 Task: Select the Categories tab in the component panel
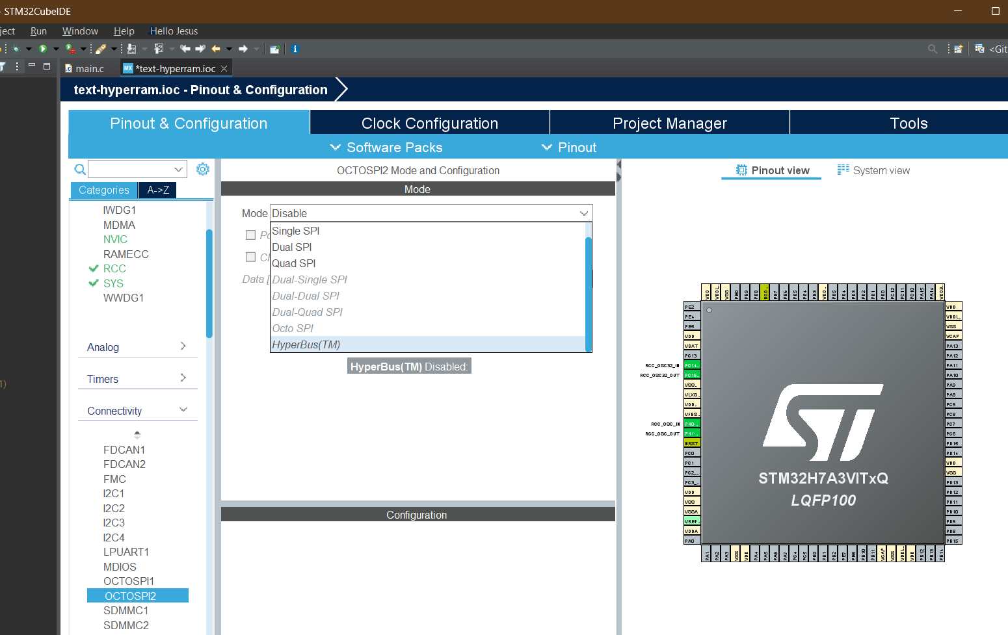[x=103, y=190]
